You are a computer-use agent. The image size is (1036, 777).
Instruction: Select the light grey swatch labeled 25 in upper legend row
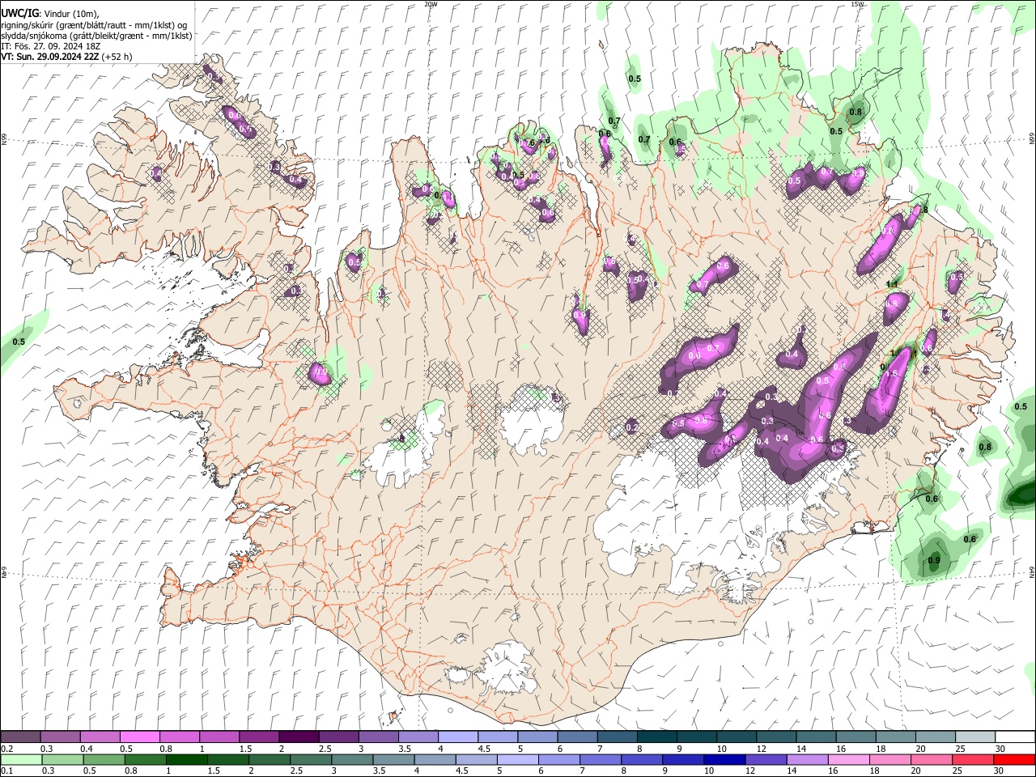(975, 737)
